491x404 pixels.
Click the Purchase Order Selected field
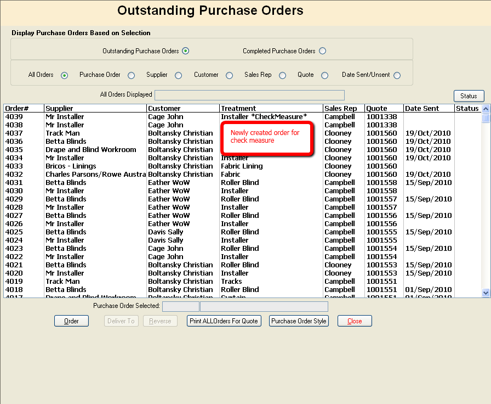(180, 306)
